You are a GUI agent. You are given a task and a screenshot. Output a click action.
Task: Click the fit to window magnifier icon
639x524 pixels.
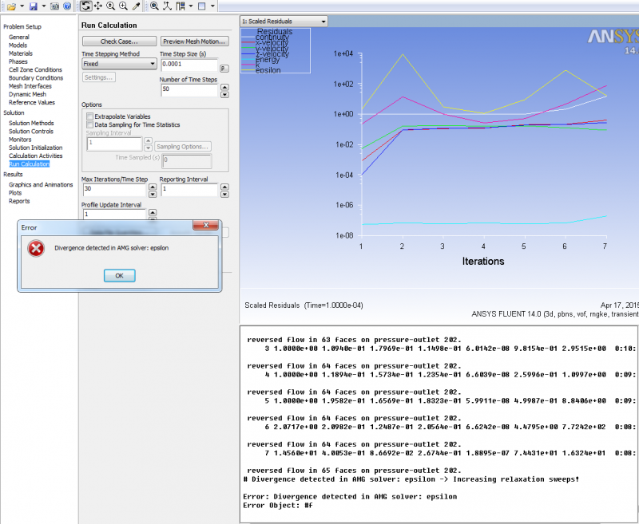pos(153,6)
